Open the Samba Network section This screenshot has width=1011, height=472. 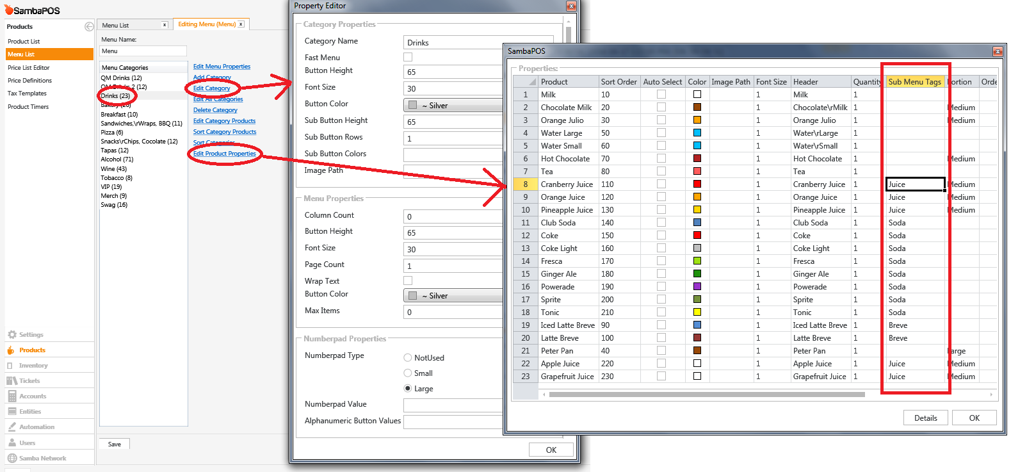42,458
